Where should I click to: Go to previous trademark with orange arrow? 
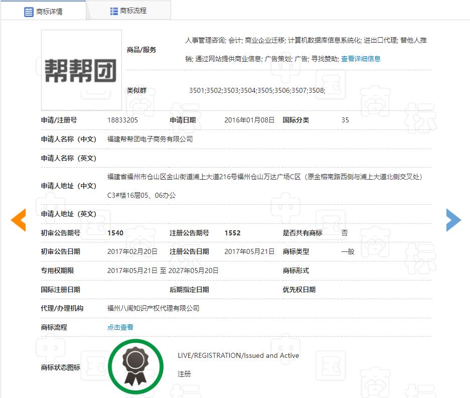click(x=19, y=220)
